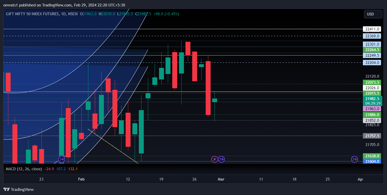The height and width of the screenshot is (195, 387).
Task: Click the green 22073.5 price label
Action: click(x=372, y=83)
